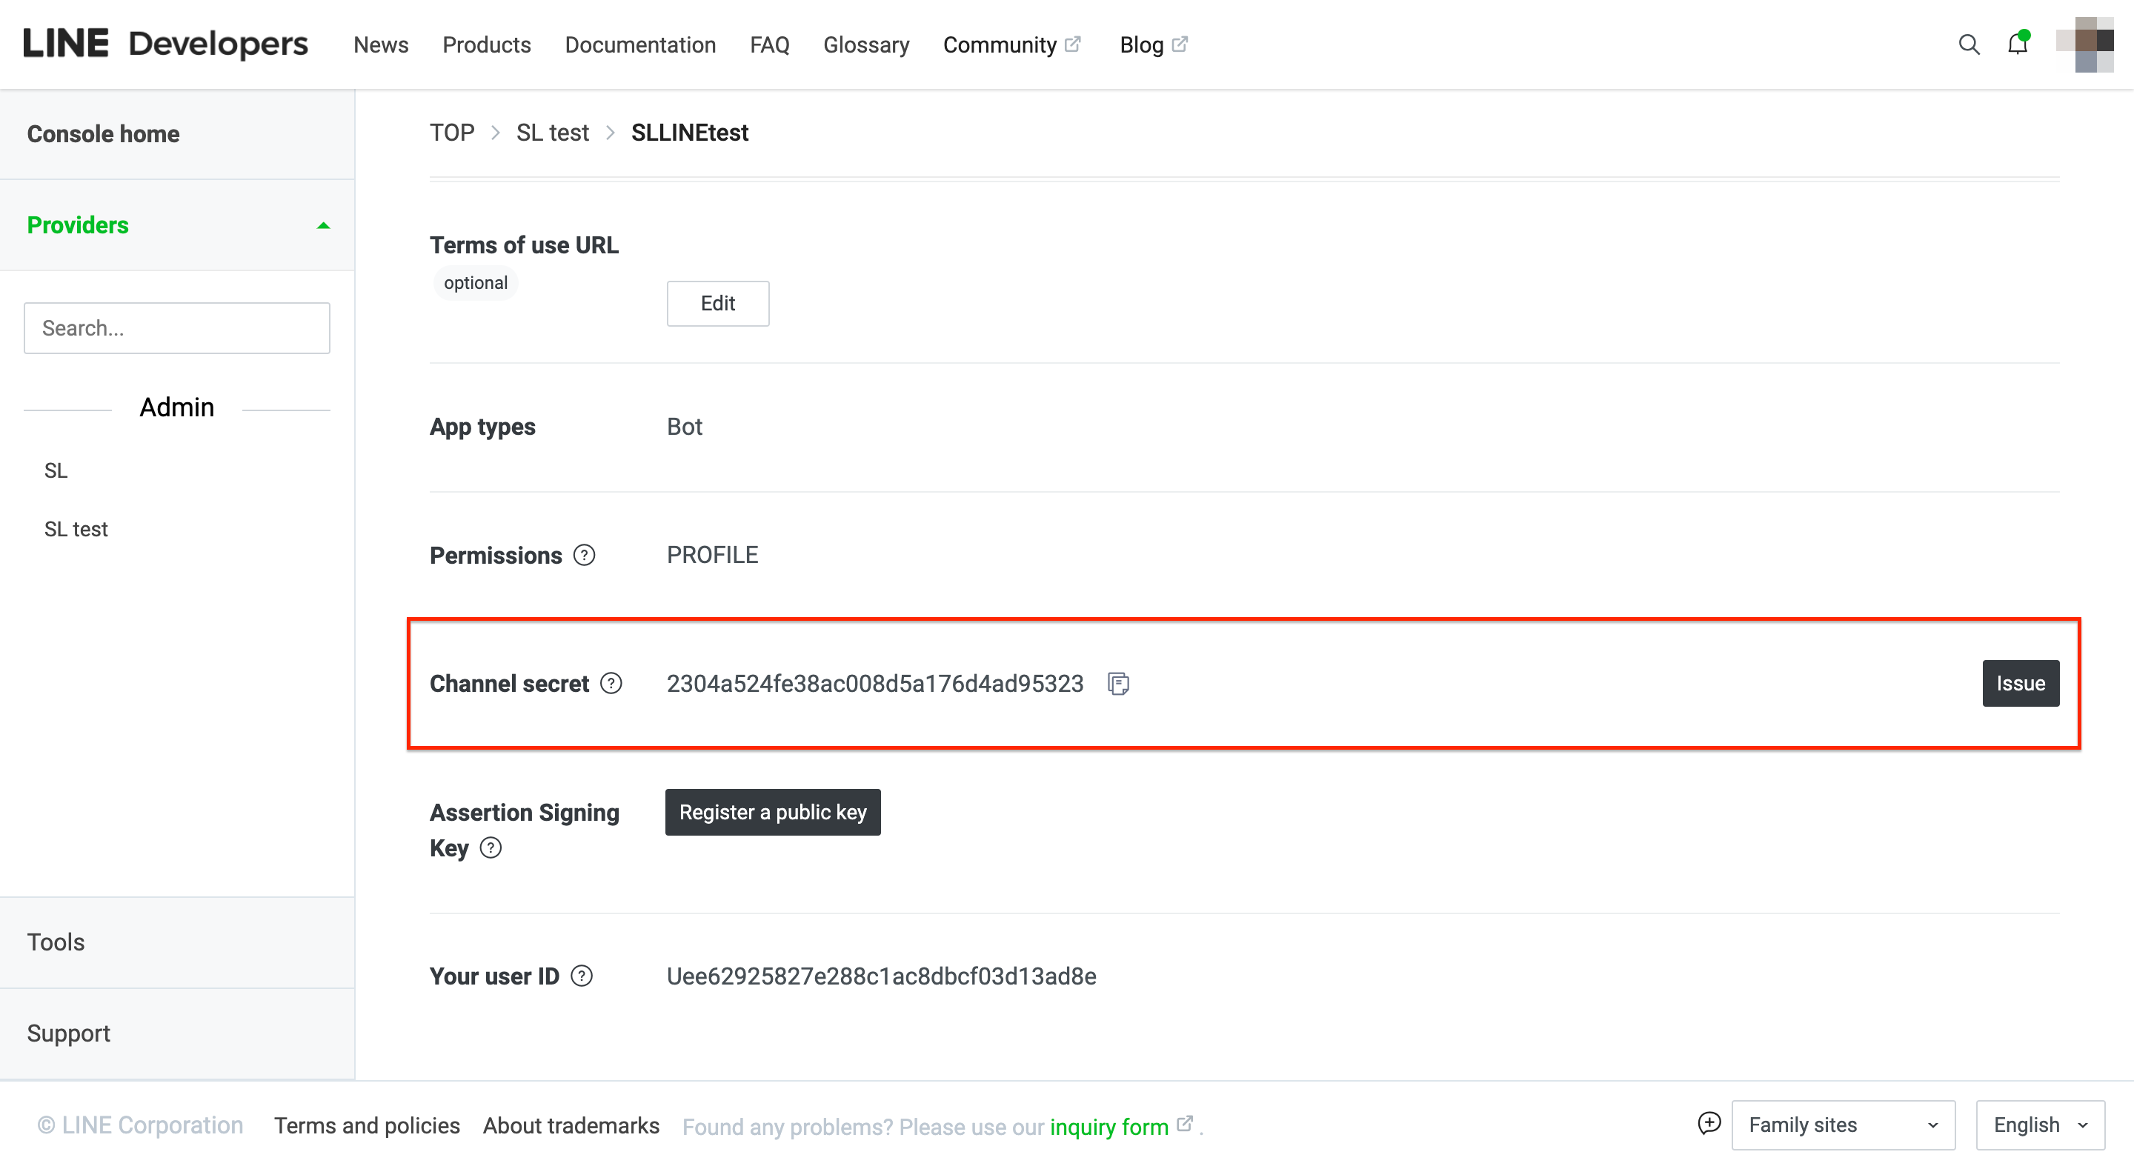
Task: Open About trademarks link
Action: click(571, 1125)
